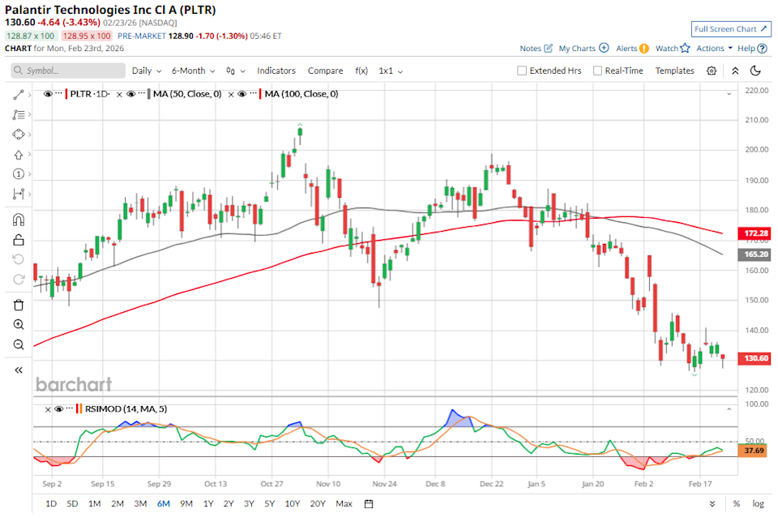Open the Daily frequency dropdown
The width and height of the screenshot is (778, 530).
coord(147,71)
